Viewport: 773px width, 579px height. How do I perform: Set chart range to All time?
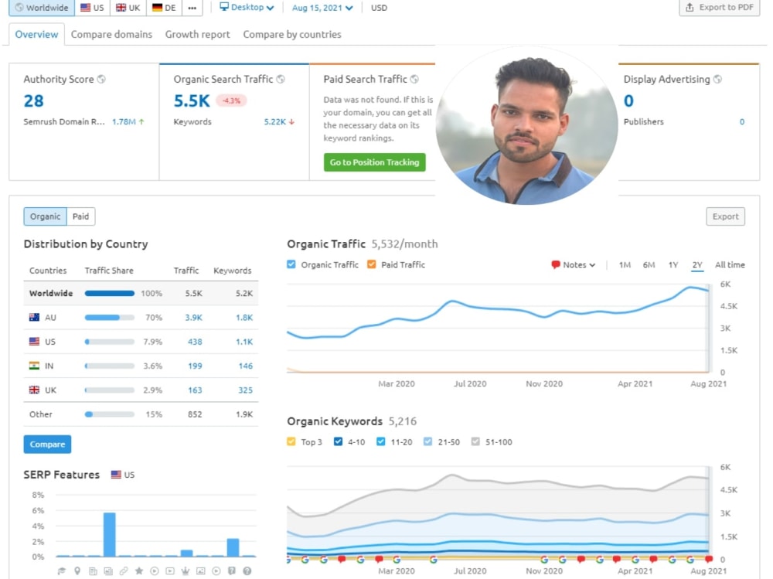pos(730,265)
